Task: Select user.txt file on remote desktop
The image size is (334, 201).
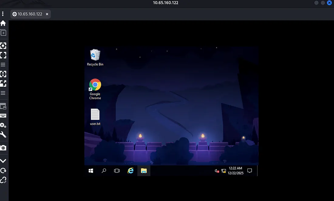Action: tap(95, 117)
